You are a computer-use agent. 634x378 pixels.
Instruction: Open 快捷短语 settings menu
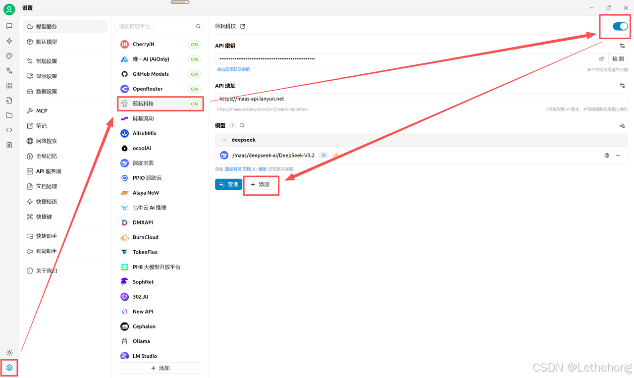click(x=65, y=202)
